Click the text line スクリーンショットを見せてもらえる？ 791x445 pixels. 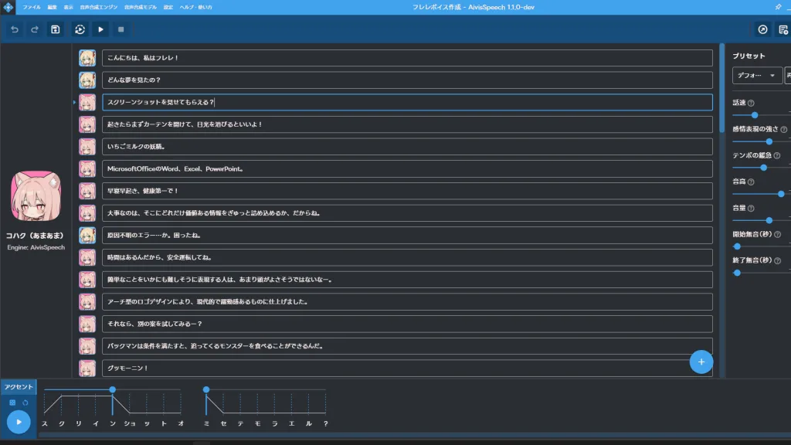click(x=407, y=103)
